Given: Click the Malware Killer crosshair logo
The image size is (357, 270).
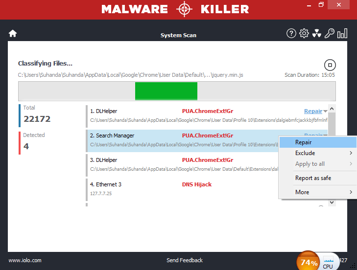Looking at the screenshot, I should pos(184,9).
